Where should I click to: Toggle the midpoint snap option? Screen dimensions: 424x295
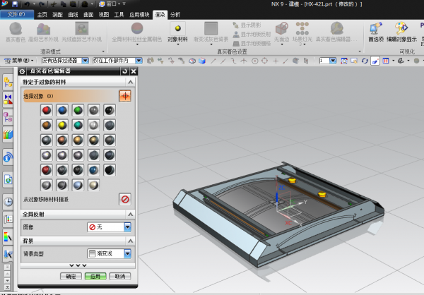point(223,61)
